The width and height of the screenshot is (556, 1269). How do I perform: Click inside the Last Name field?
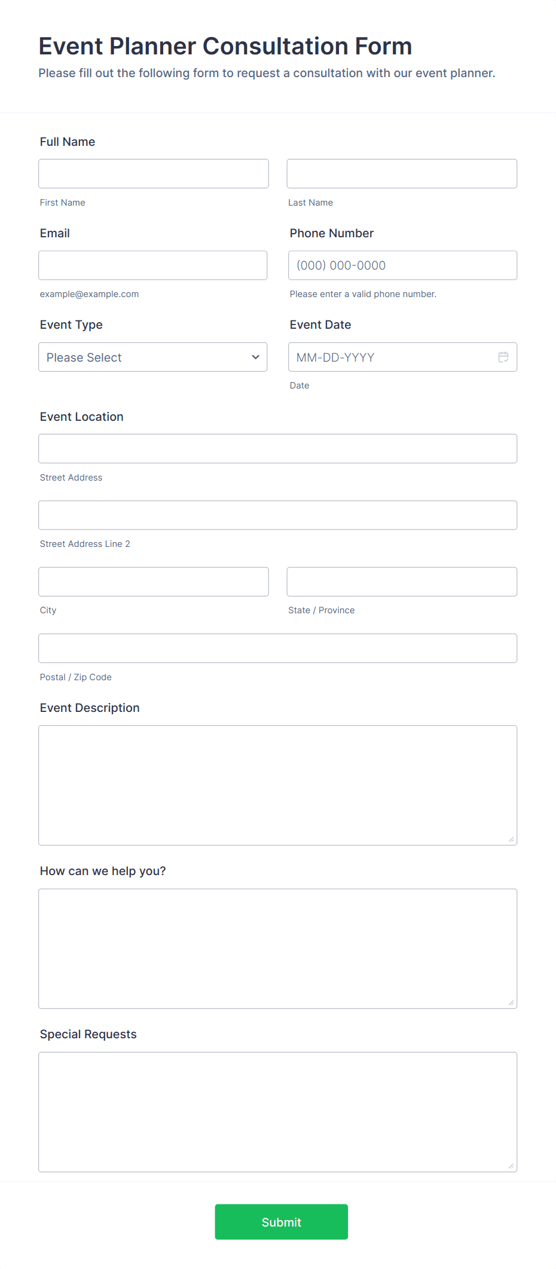[x=402, y=173]
